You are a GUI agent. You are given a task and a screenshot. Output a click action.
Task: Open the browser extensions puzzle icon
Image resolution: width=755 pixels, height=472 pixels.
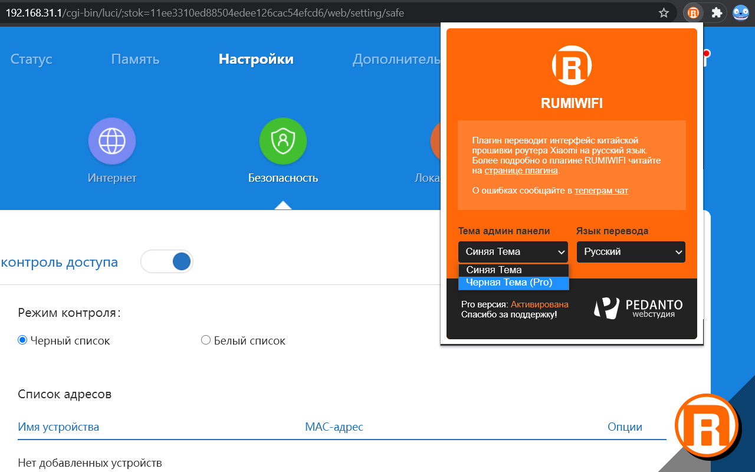click(x=717, y=12)
